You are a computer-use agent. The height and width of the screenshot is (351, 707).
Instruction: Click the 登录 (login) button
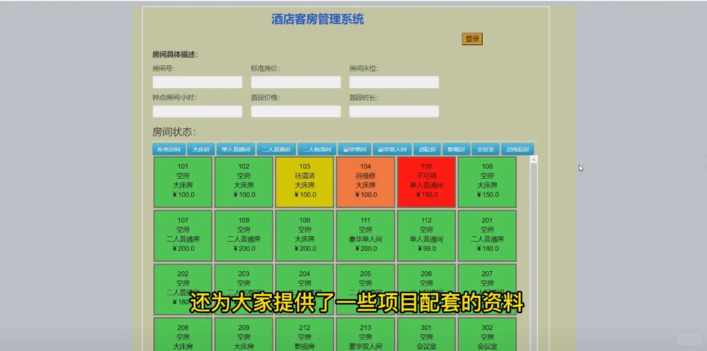point(471,38)
